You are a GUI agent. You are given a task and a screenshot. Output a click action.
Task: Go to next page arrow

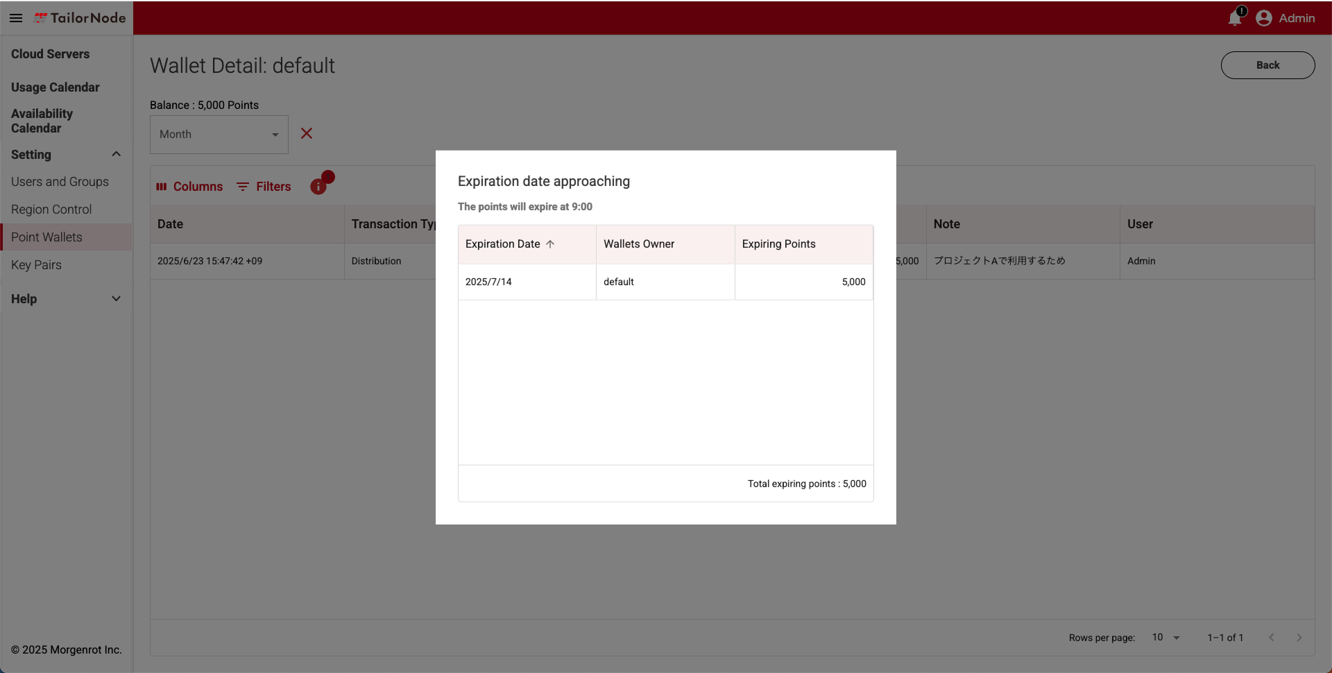1299,638
